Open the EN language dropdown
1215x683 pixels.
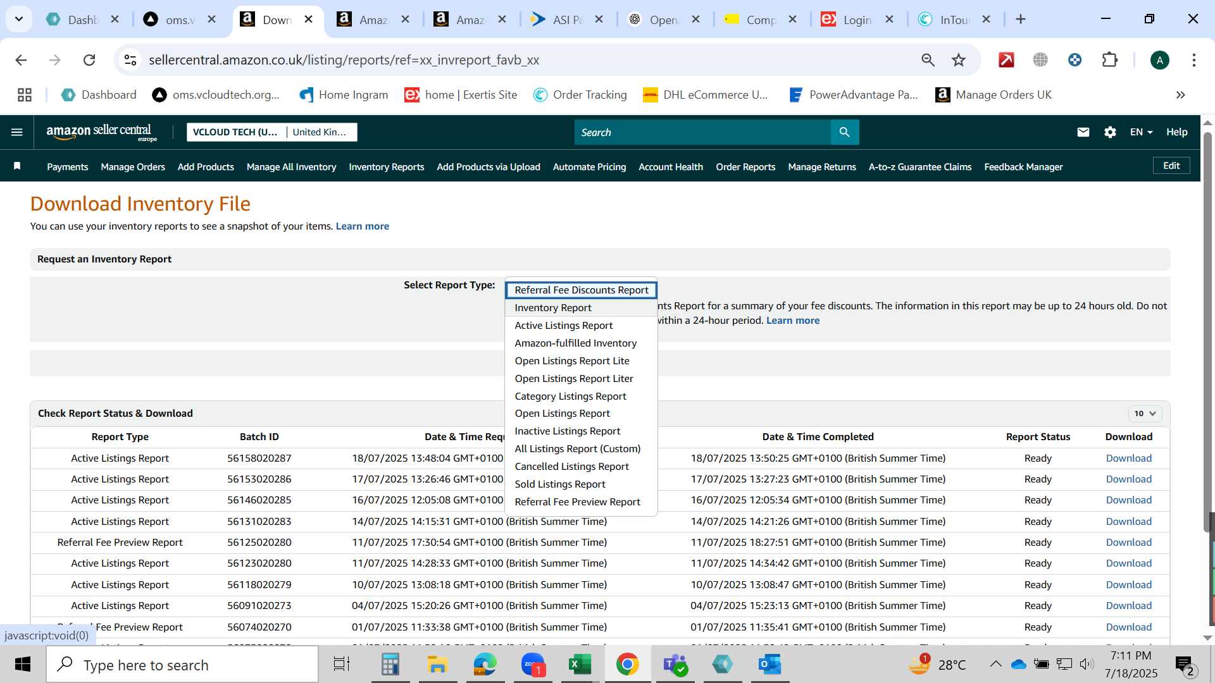[x=1141, y=132]
